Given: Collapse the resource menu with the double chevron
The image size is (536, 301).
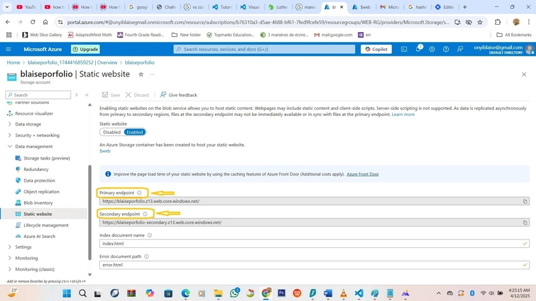Looking at the screenshot, I should (87, 95).
